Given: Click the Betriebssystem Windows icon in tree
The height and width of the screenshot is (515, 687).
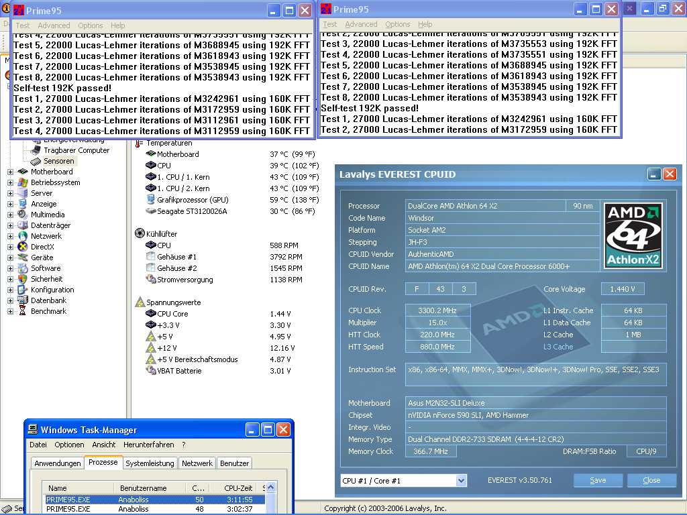Looking at the screenshot, I should tap(23, 182).
